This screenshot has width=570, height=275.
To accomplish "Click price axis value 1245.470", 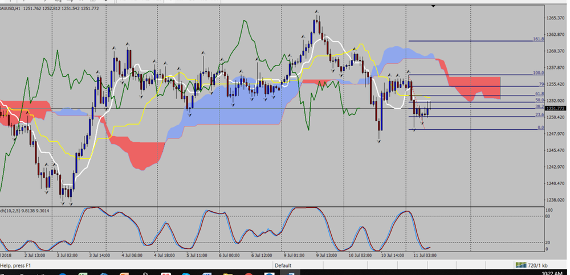I will click(555, 150).
